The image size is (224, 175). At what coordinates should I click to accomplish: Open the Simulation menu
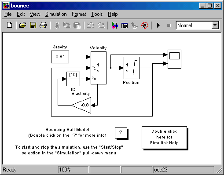(x=56, y=14)
